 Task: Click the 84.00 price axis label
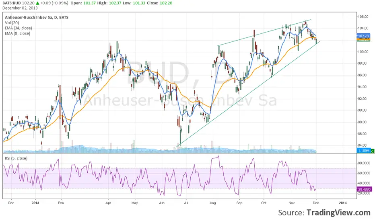[363, 145]
